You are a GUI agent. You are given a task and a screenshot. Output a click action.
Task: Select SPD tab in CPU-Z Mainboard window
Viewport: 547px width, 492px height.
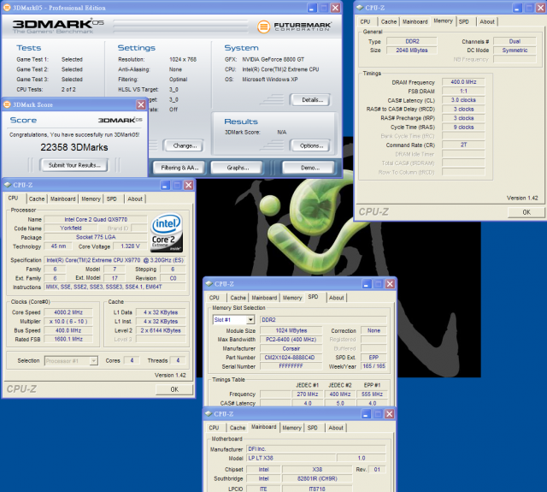pyautogui.click(x=313, y=428)
